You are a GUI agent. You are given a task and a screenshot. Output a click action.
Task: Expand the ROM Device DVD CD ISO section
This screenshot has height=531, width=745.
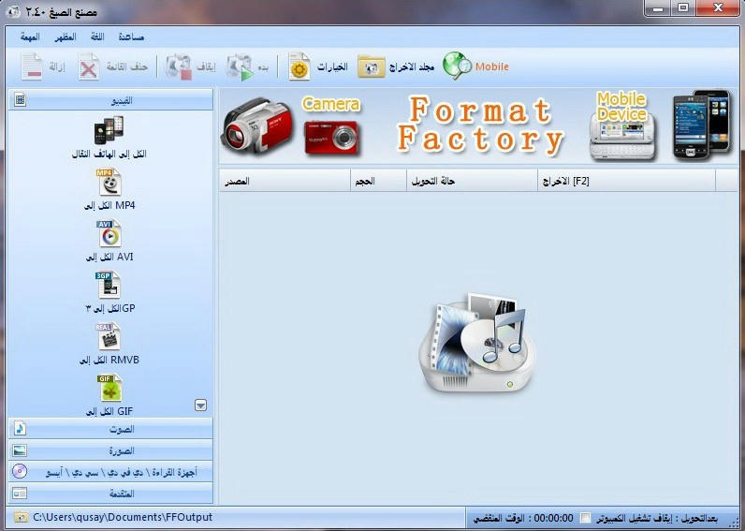point(110,472)
